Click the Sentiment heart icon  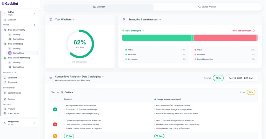coord(5,78)
